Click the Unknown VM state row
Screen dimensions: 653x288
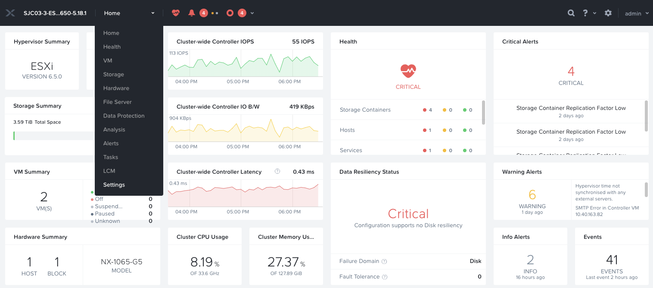(121, 221)
